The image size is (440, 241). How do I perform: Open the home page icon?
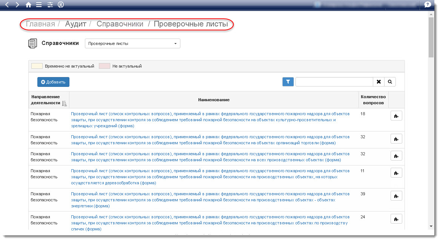[x=28, y=5]
